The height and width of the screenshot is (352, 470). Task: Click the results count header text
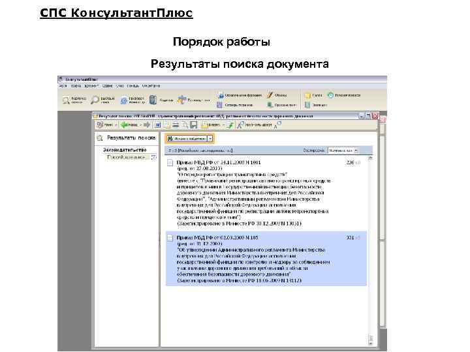[x=200, y=151]
